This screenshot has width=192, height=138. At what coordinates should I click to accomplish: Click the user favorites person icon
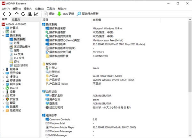pos(29,14)
